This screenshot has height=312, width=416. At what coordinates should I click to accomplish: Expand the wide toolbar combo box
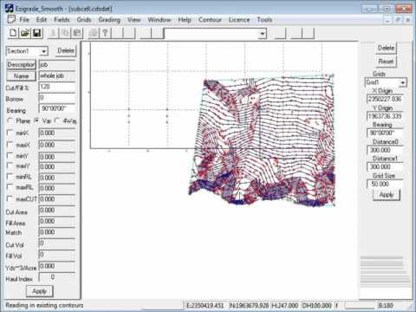point(262,34)
